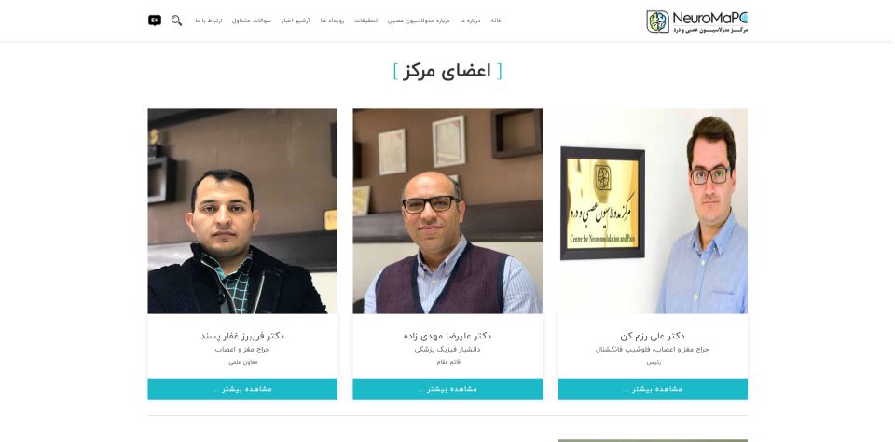Open رویداد ها menu item

332,21
